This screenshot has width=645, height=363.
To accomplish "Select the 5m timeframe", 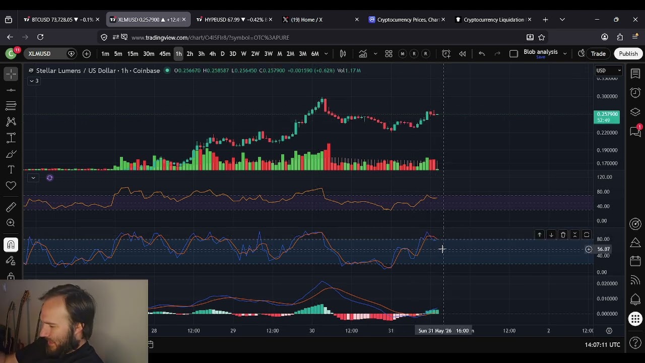I will [x=117, y=53].
